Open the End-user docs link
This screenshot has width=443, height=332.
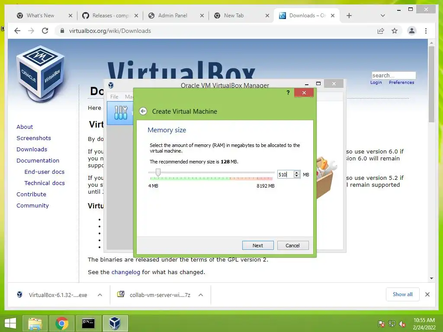(45, 172)
